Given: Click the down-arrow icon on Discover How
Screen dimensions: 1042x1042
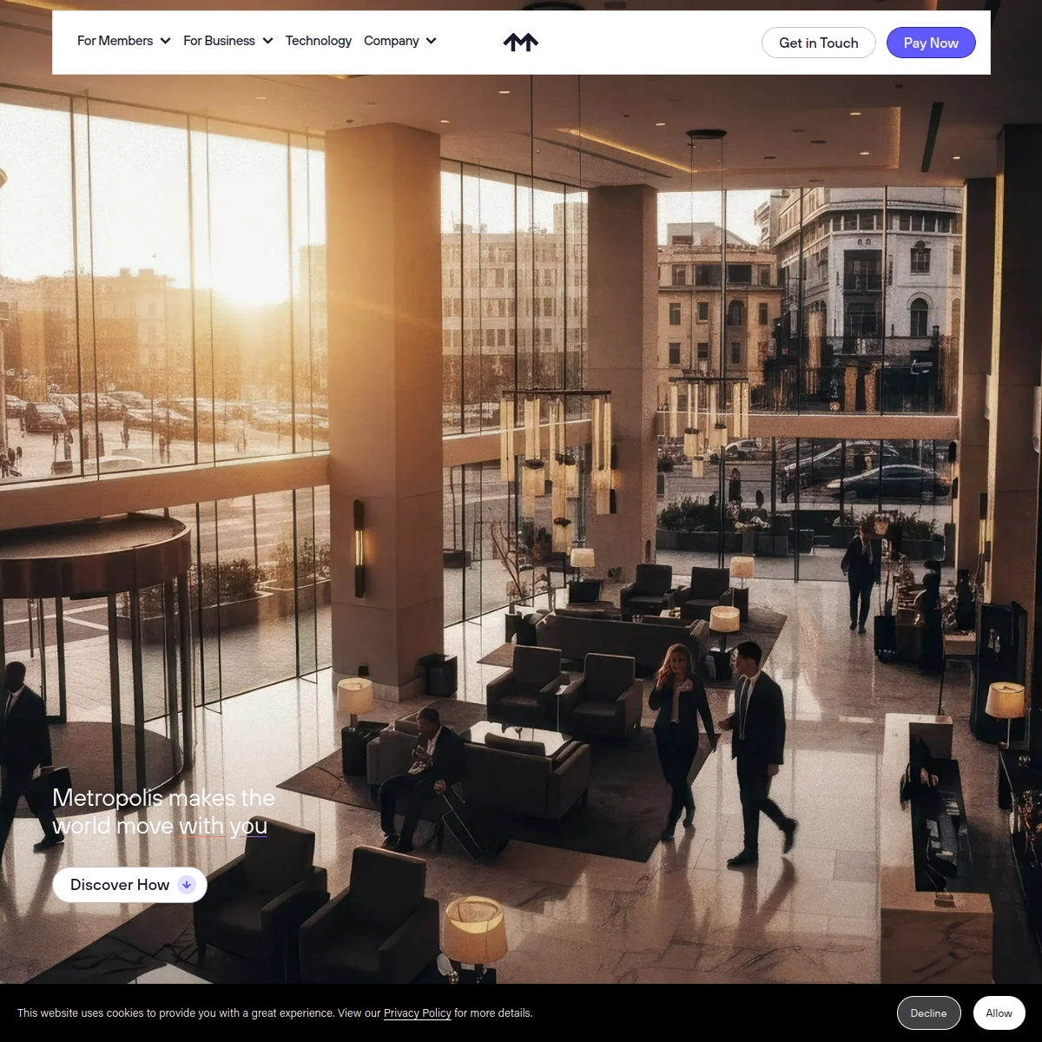Looking at the screenshot, I should (186, 885).
